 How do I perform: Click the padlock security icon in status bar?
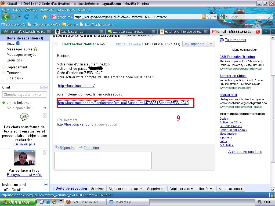coord(272,195)
